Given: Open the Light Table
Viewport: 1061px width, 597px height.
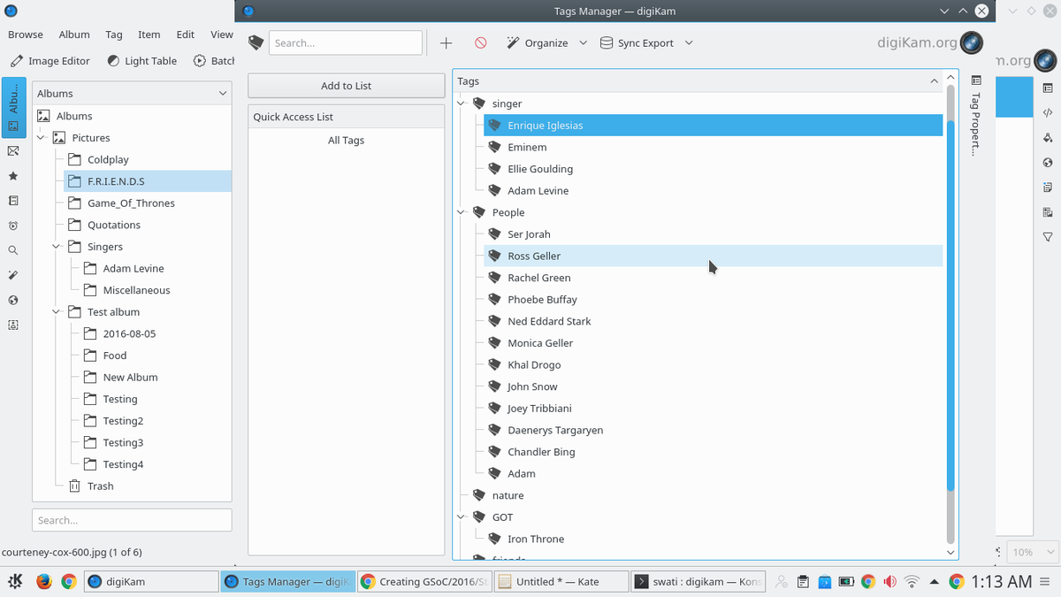Looking at the screenshot, I should (x=142, y=61).
